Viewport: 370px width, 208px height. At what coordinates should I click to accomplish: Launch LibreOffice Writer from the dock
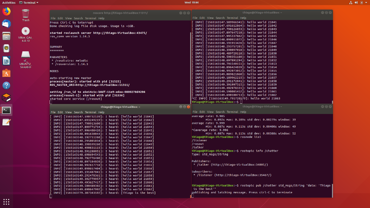point(6,61)
